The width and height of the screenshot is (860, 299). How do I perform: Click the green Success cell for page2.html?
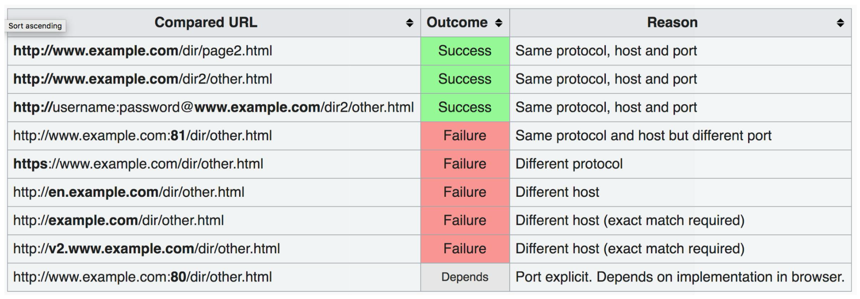(465, 51)
